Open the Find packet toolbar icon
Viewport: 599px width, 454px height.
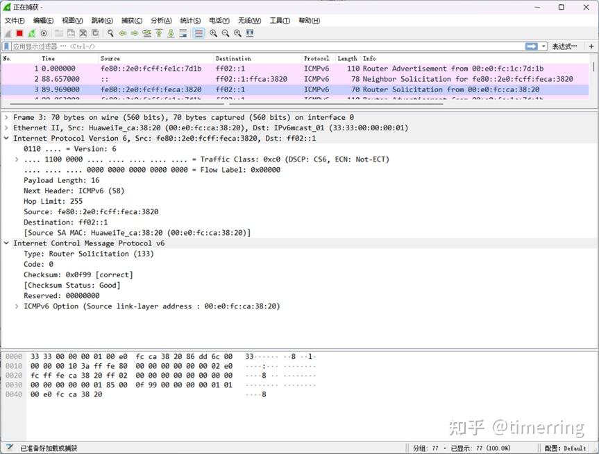[x=110, y=33]
